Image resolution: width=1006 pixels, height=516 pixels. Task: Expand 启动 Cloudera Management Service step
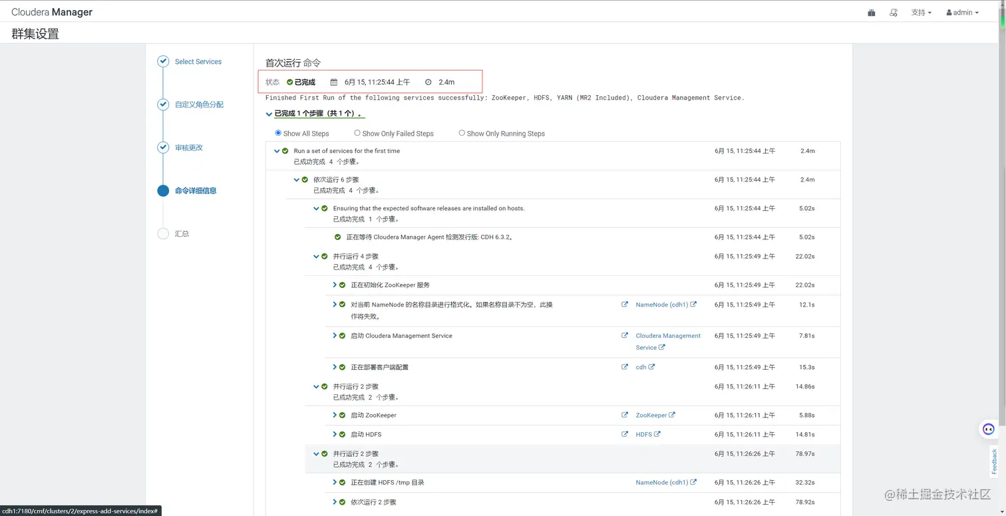tap(335, 336)
